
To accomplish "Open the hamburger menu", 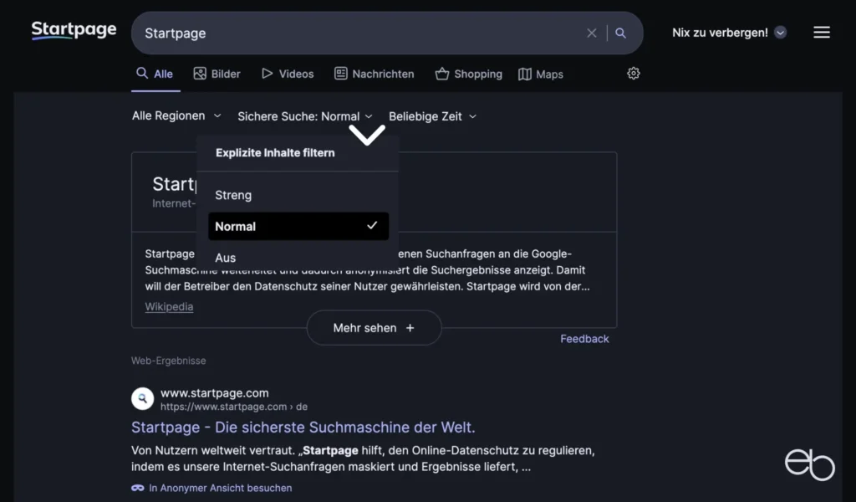I will pyautogui.click(x=821, y=33).
